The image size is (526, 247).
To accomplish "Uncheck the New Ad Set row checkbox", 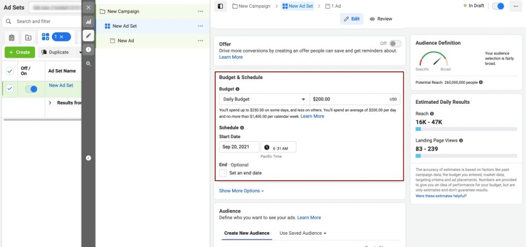I will 10,88.
